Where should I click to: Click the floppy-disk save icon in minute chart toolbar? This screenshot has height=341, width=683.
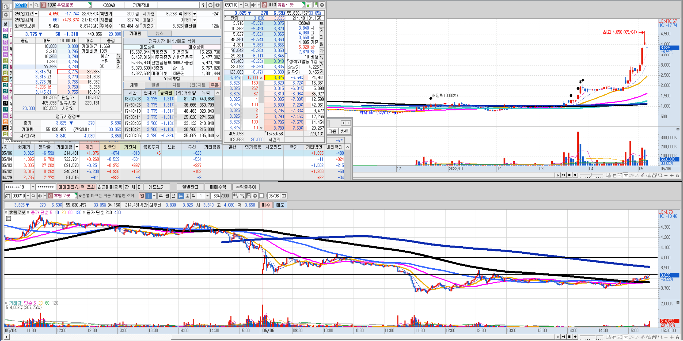click(x=249, y=196)
